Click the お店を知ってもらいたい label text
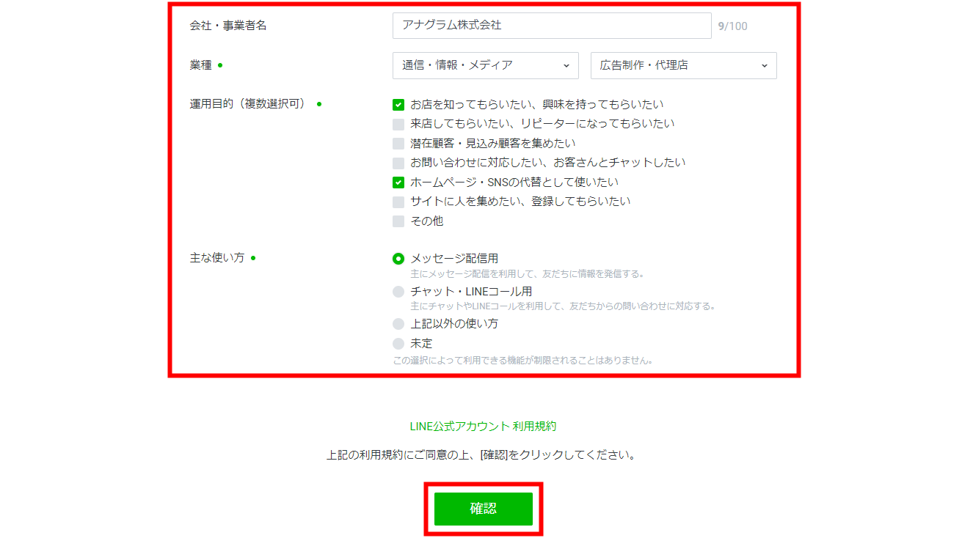 point(536,105)
